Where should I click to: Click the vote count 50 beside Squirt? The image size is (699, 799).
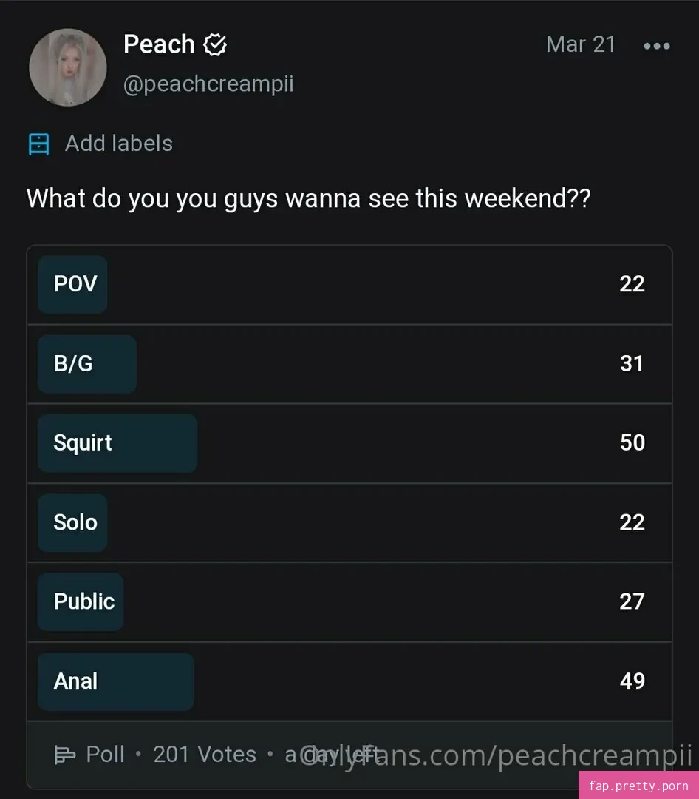[x=632, y=442]
